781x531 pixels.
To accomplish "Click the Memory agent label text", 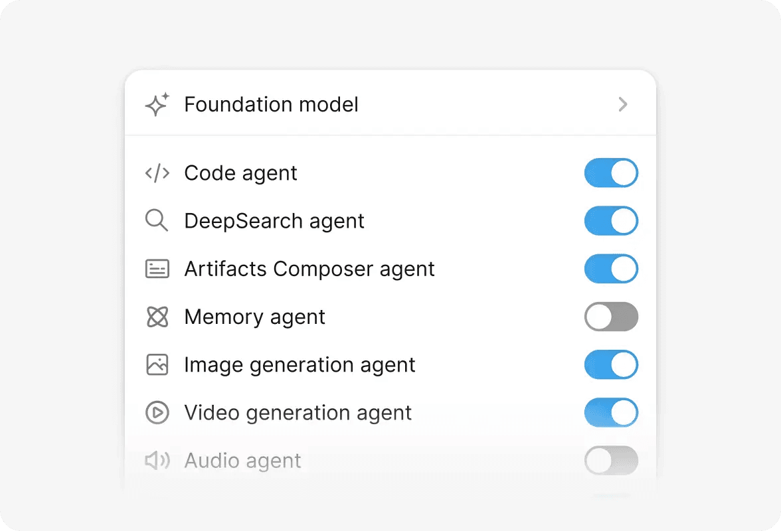I will pos(254,317).
